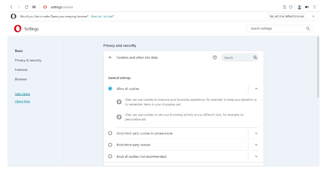
Task: Click the How do I do that? link
Action: point(102,17)
